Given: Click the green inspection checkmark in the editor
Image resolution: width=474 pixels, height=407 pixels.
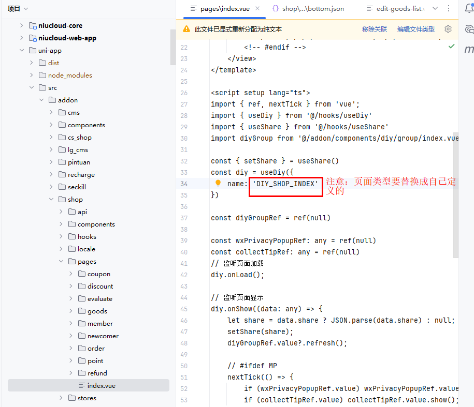Looking at the screenshot, I should coord(451,47).
